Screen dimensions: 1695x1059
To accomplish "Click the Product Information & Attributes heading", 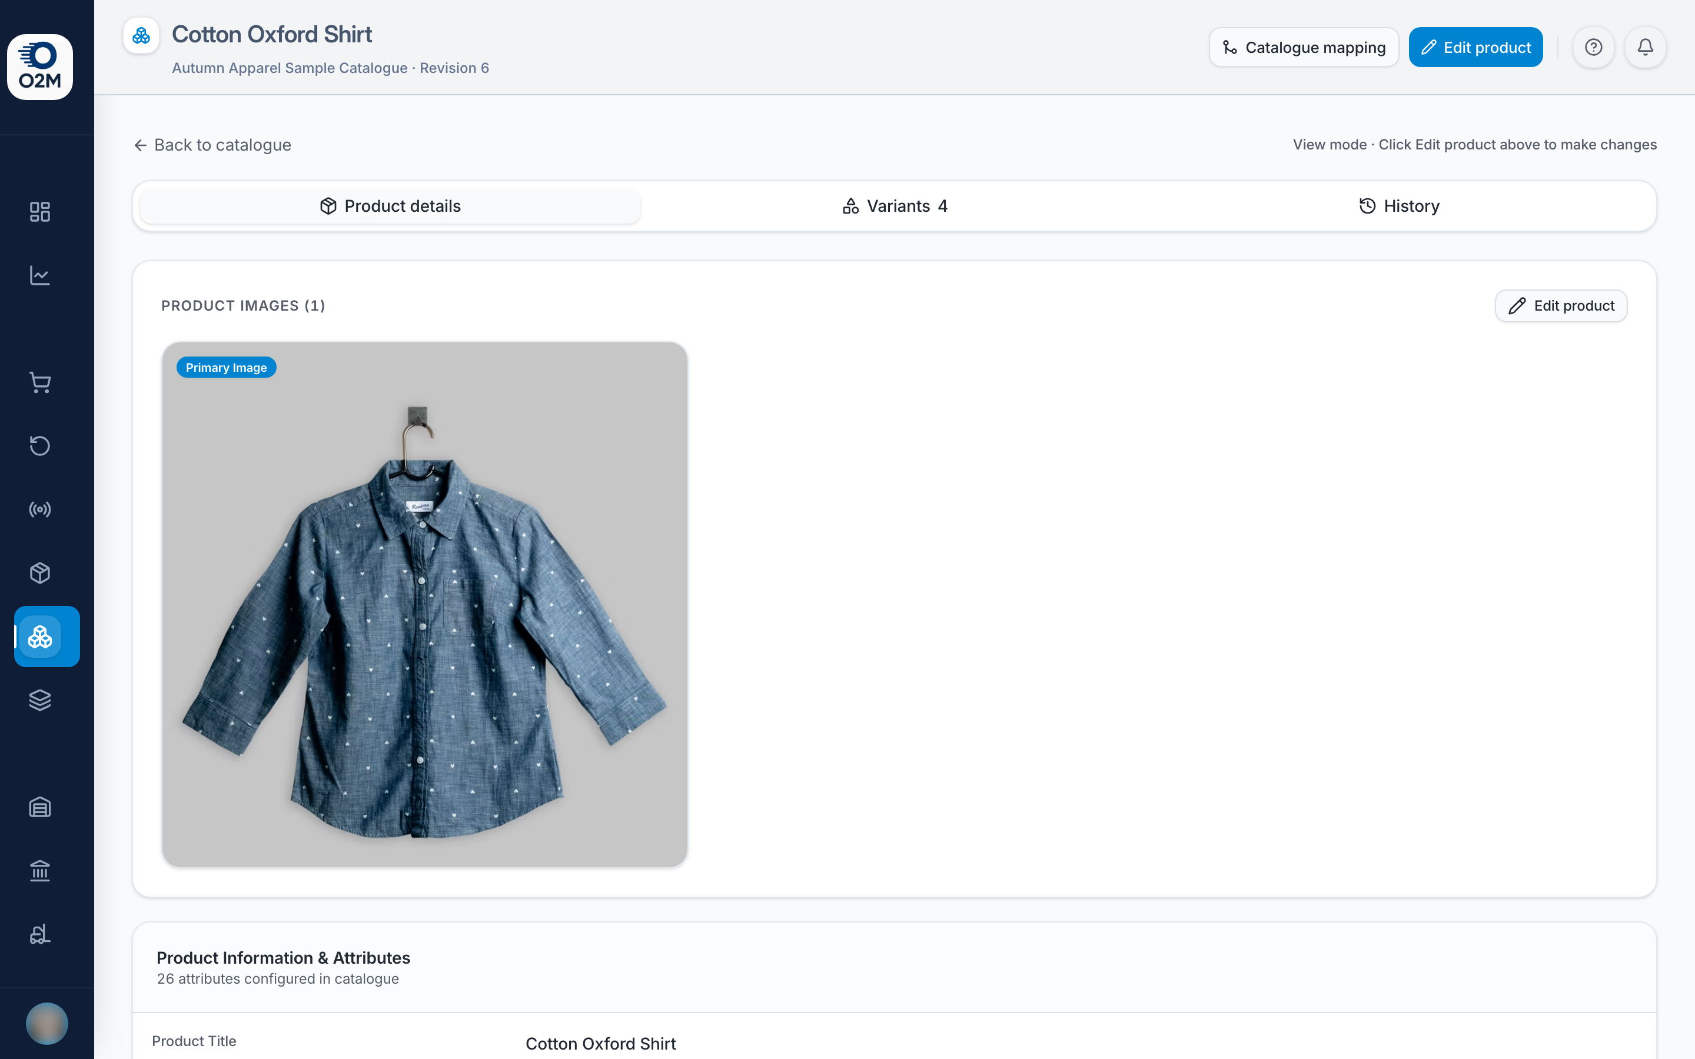I will click(x=283, y=957).
